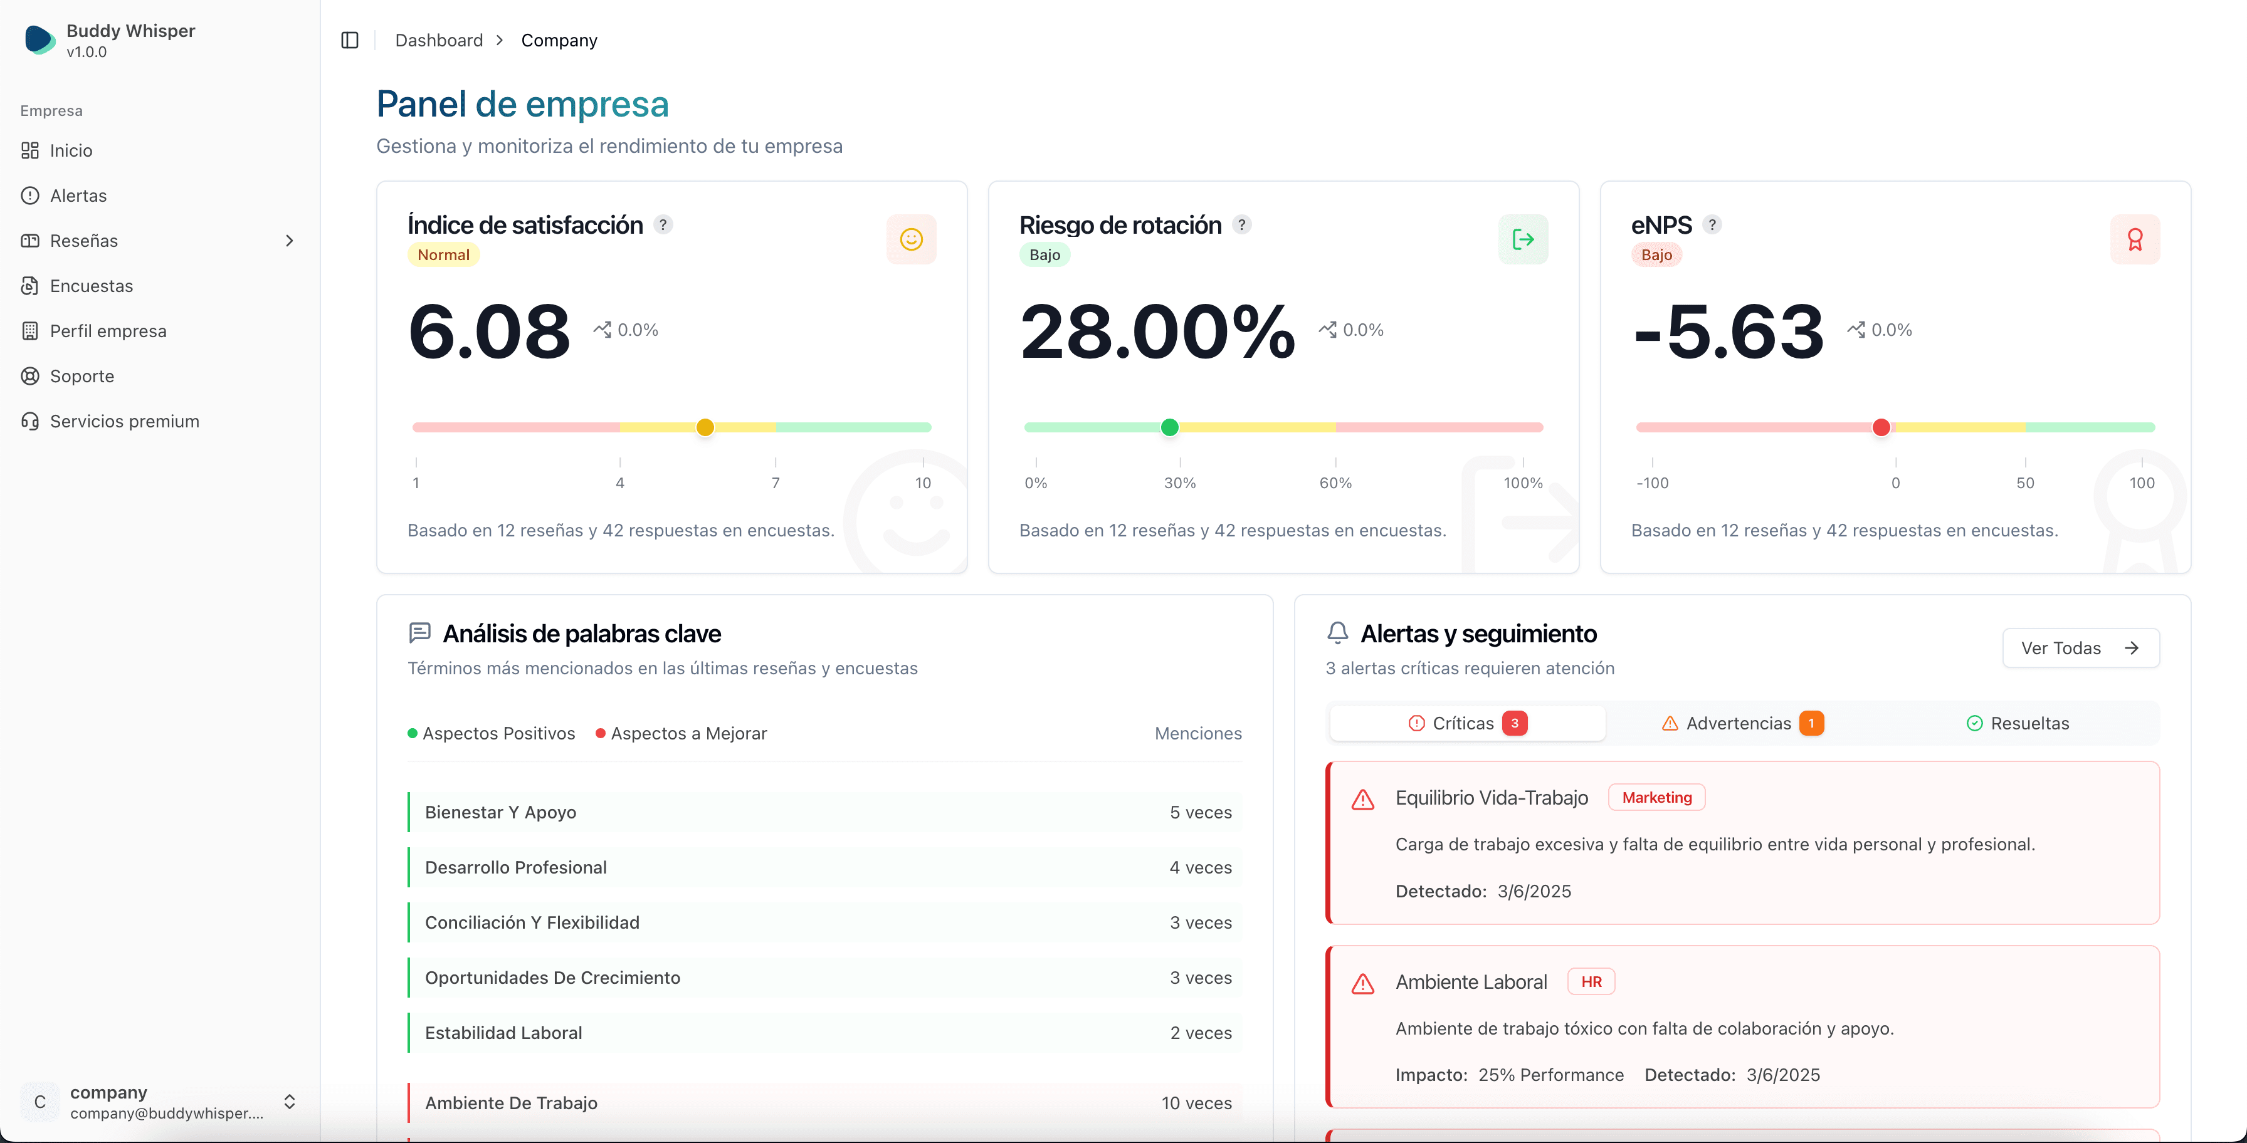This screenshot has width=2247, height=1143.
Task: Open the Equilibrio Vida-Trabajo alert card
Action: click(x=1743, y=843)
